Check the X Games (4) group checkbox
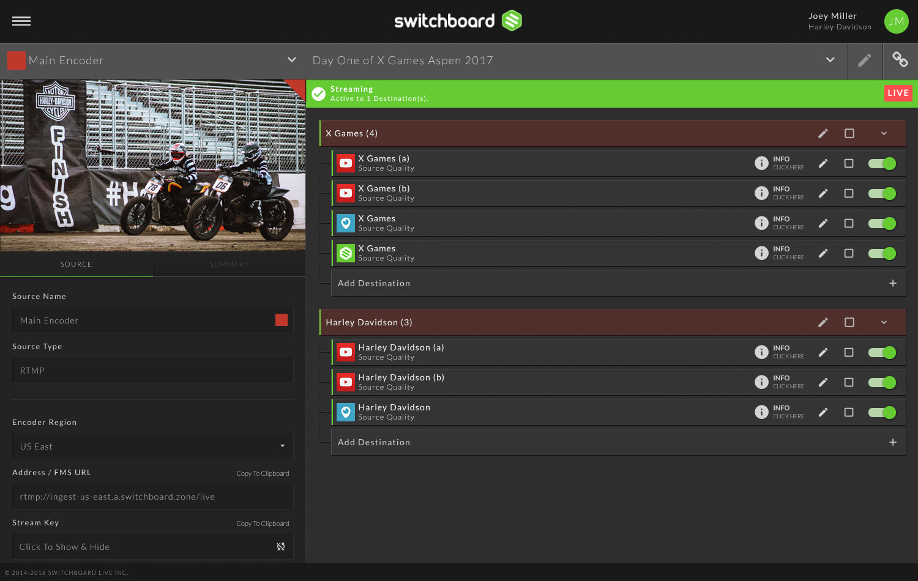The height and width of the screenshot is (581, 918). (x=849, y=133)
